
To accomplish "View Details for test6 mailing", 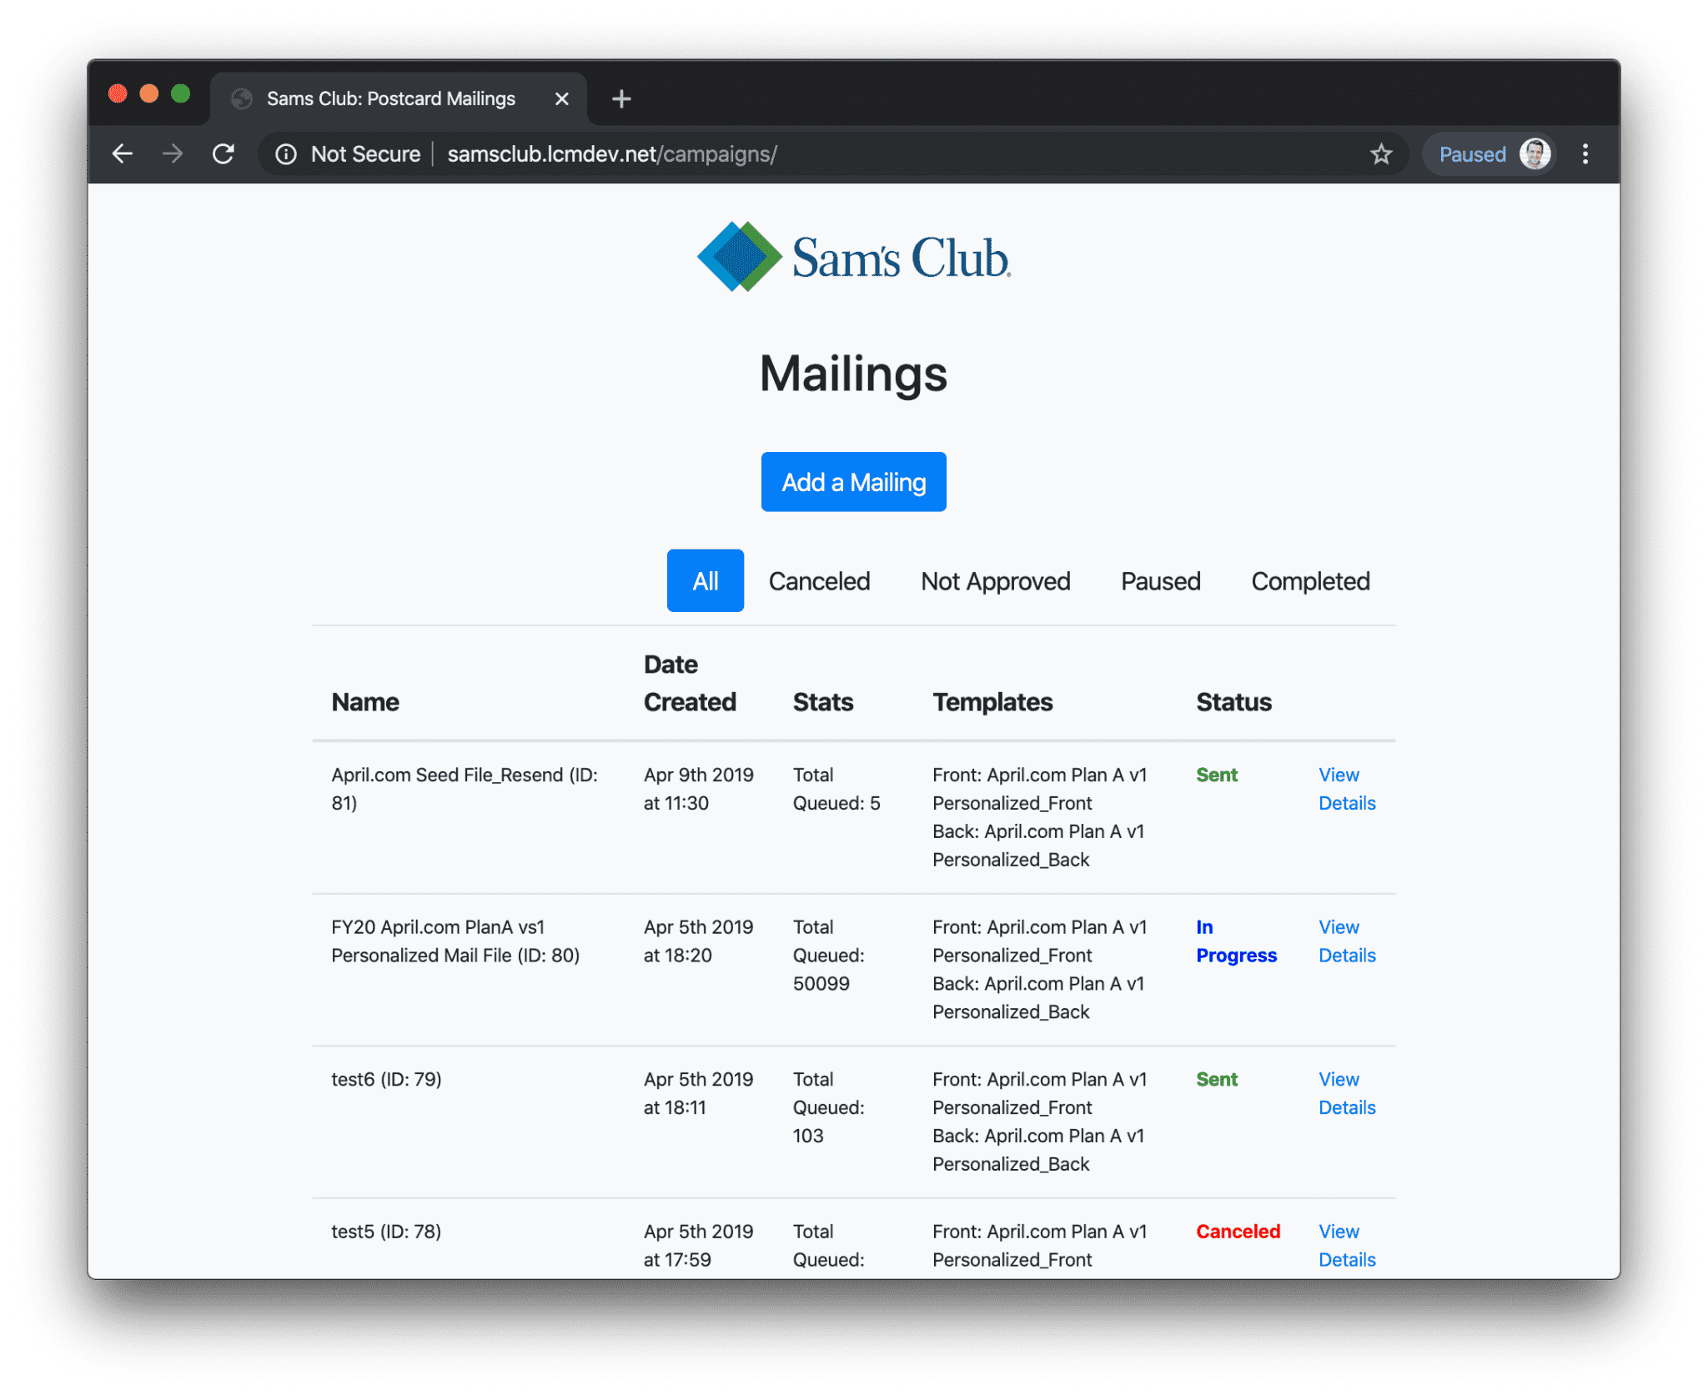I will click(1346, 1093).
